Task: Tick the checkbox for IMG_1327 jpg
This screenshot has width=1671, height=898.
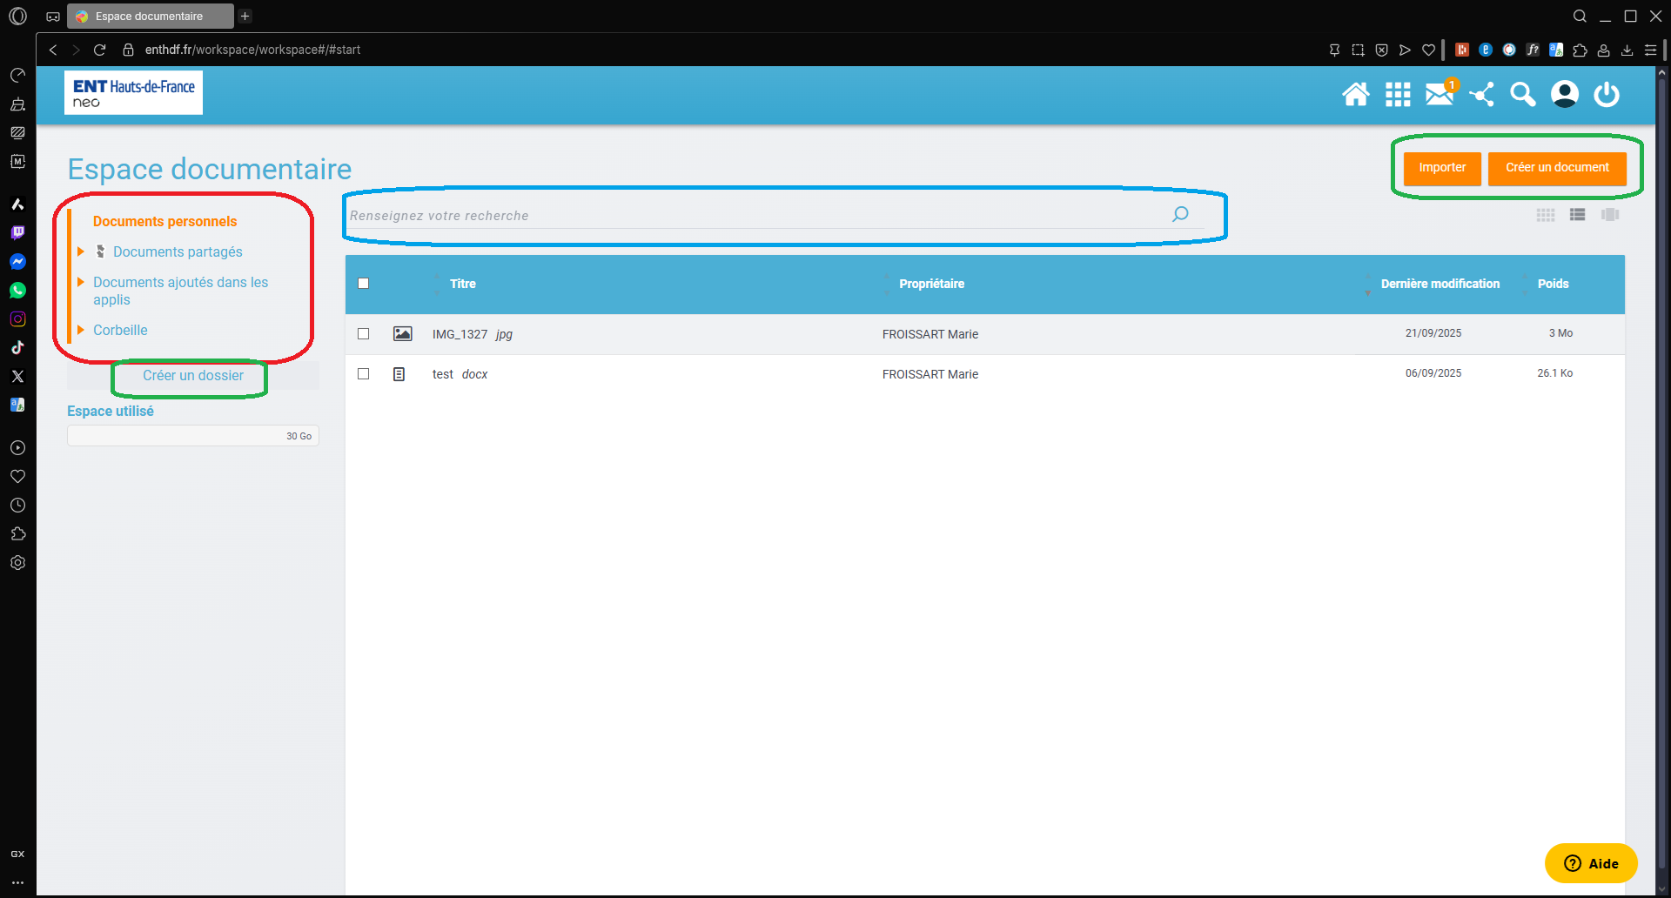Action: pyautogui.click(x=364, y=334)
